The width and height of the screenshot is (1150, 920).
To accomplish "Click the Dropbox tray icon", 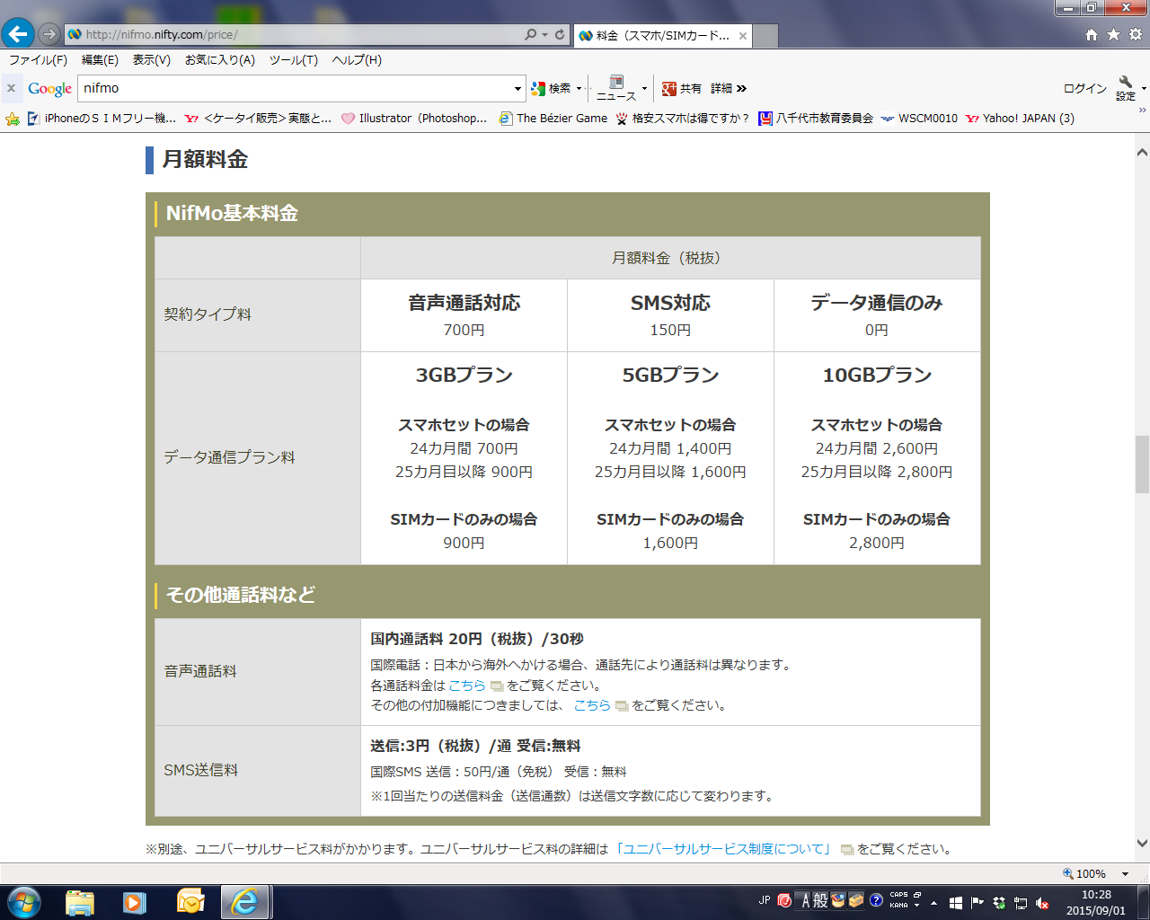I will click(x=999, y=903).
